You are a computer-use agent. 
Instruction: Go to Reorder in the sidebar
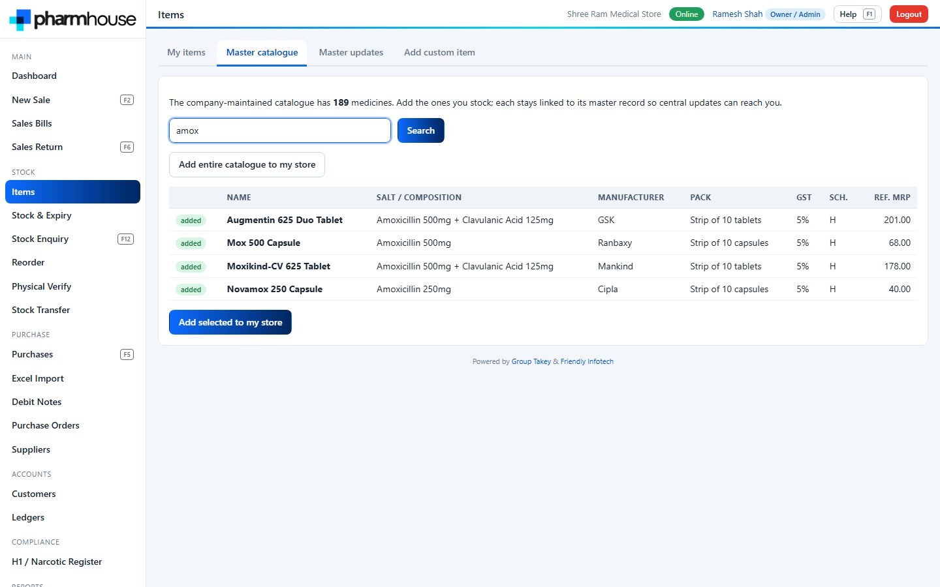[x=72, y=262]
